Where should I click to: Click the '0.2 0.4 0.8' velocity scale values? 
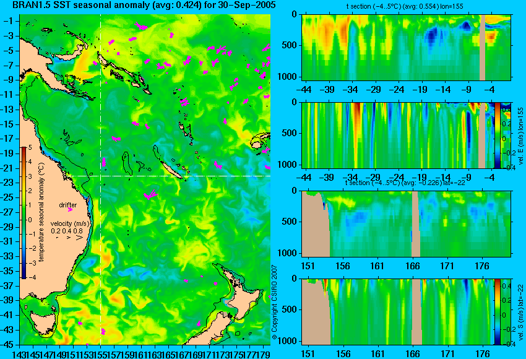point(67,231)
